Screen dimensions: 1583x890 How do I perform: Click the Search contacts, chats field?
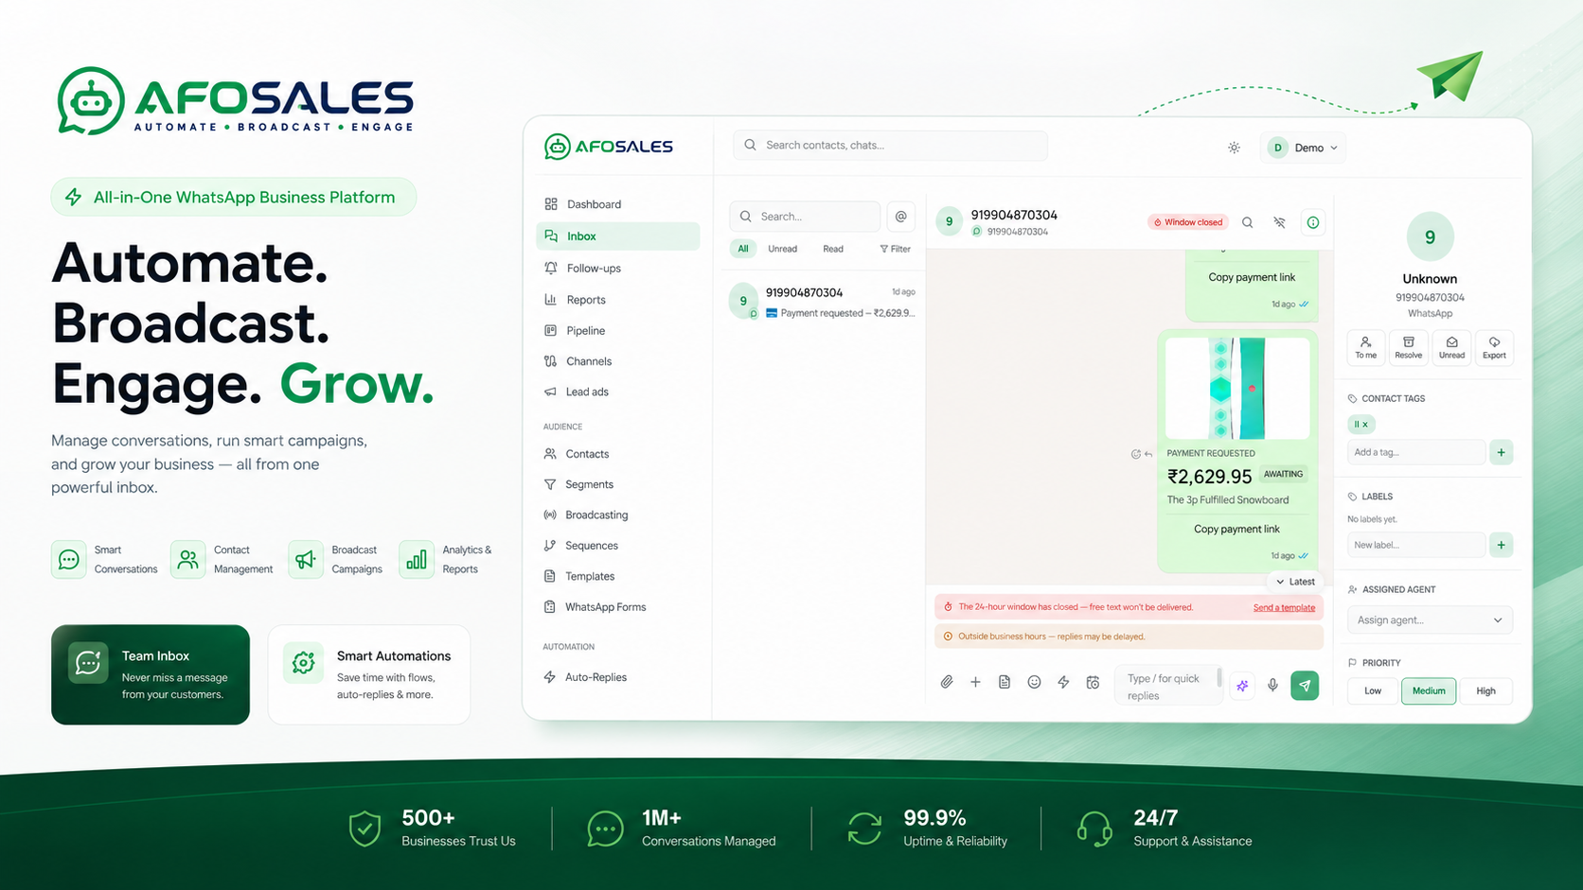890,145
